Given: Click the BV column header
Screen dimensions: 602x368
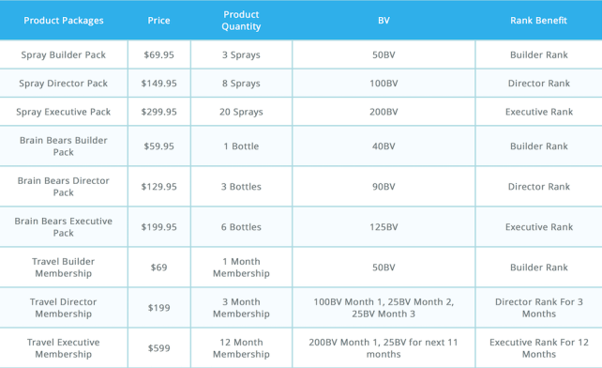Looking at the screenshot, I should pyautogui.click(x=384, y=21).
